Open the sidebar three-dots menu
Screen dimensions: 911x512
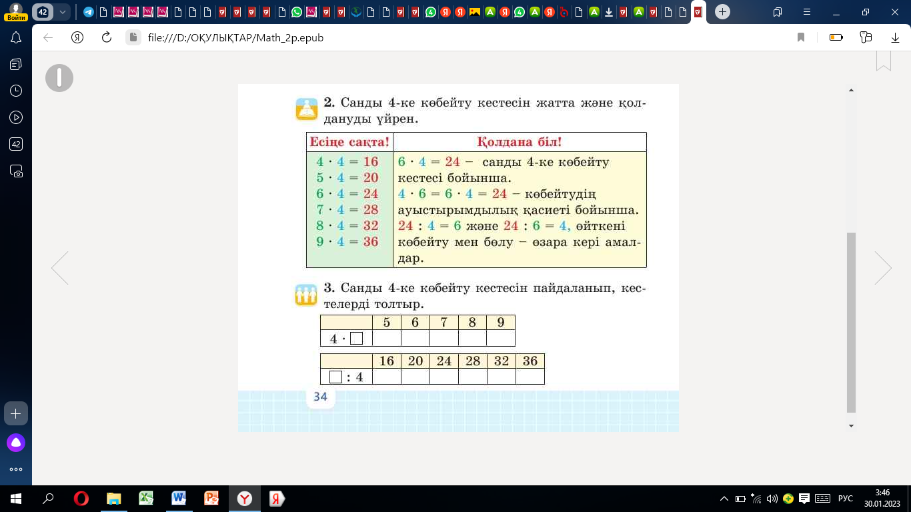pos(16,469)
